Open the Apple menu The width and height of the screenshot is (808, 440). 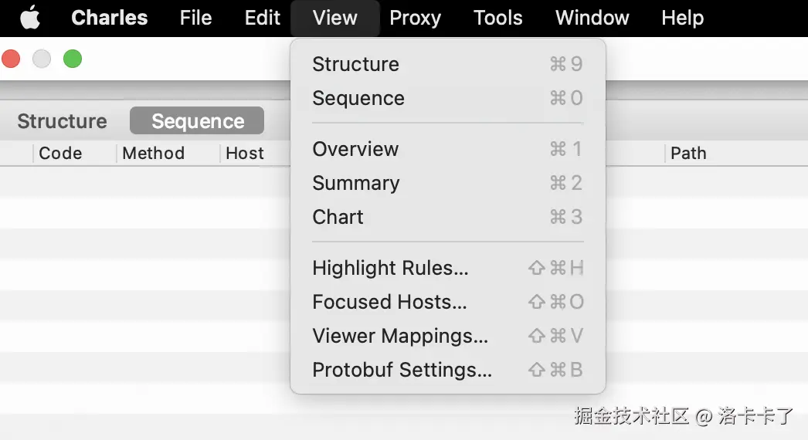tap(30, 18)
